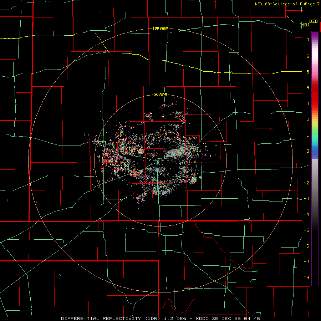Click the 100 NMI range ring label
Viewport: 321px width, 321px height.
coord(160,28)
